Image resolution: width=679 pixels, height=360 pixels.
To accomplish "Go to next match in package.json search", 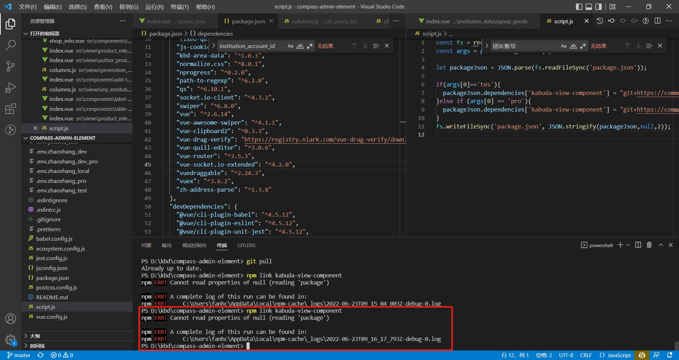I will [365, 46].
